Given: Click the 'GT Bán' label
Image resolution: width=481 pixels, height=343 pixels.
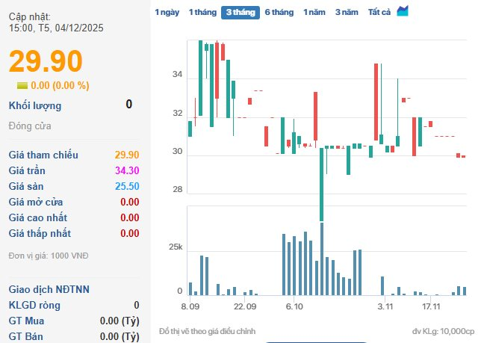Looking at the screenshot, I should (x=25, y=336).
